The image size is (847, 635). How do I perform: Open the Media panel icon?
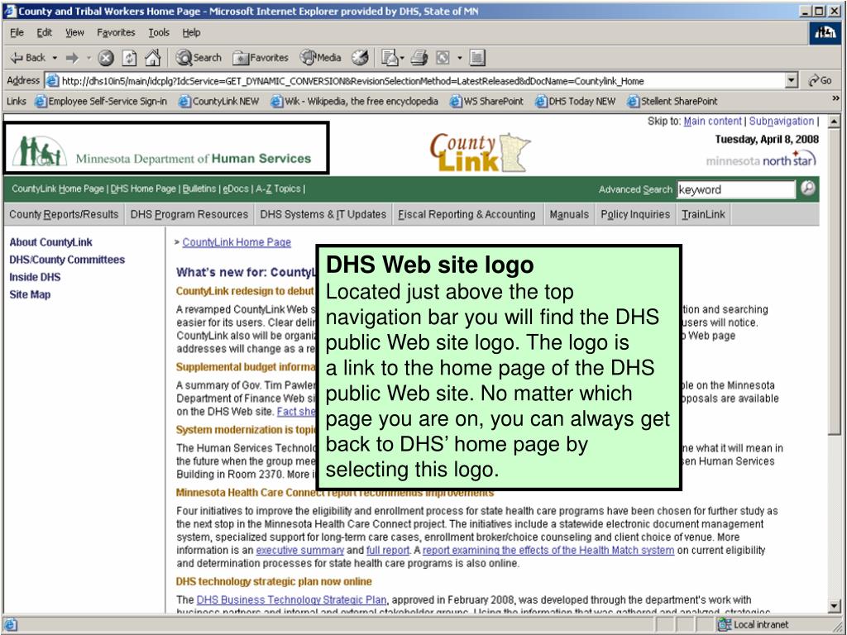coord(321,57)
